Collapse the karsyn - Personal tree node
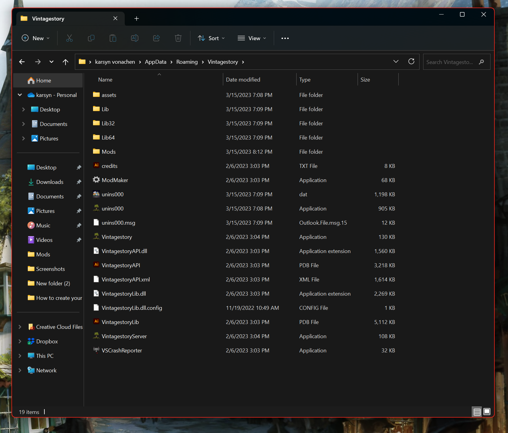The image size is (508, 433). point(20,95)
